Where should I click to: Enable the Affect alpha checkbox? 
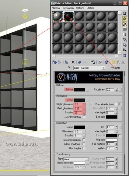click(x=84, y=148)
